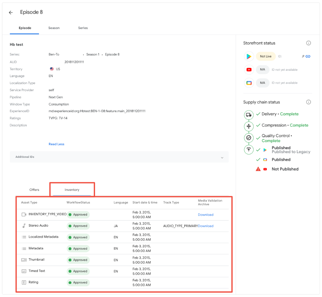
Task: Click the Compression status icon
Action: (x=248, y=126)
